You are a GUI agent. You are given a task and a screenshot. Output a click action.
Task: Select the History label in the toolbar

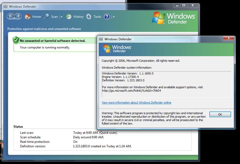[78, 17]
